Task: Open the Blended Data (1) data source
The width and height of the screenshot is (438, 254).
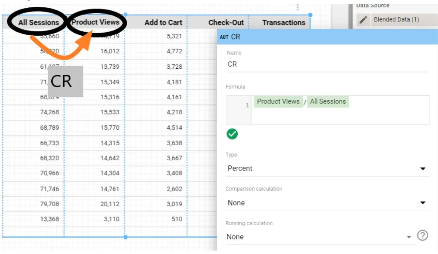Action: point(396,19)
